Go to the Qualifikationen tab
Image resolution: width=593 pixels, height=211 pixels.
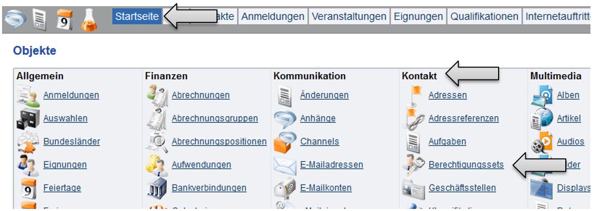[484, 16]
